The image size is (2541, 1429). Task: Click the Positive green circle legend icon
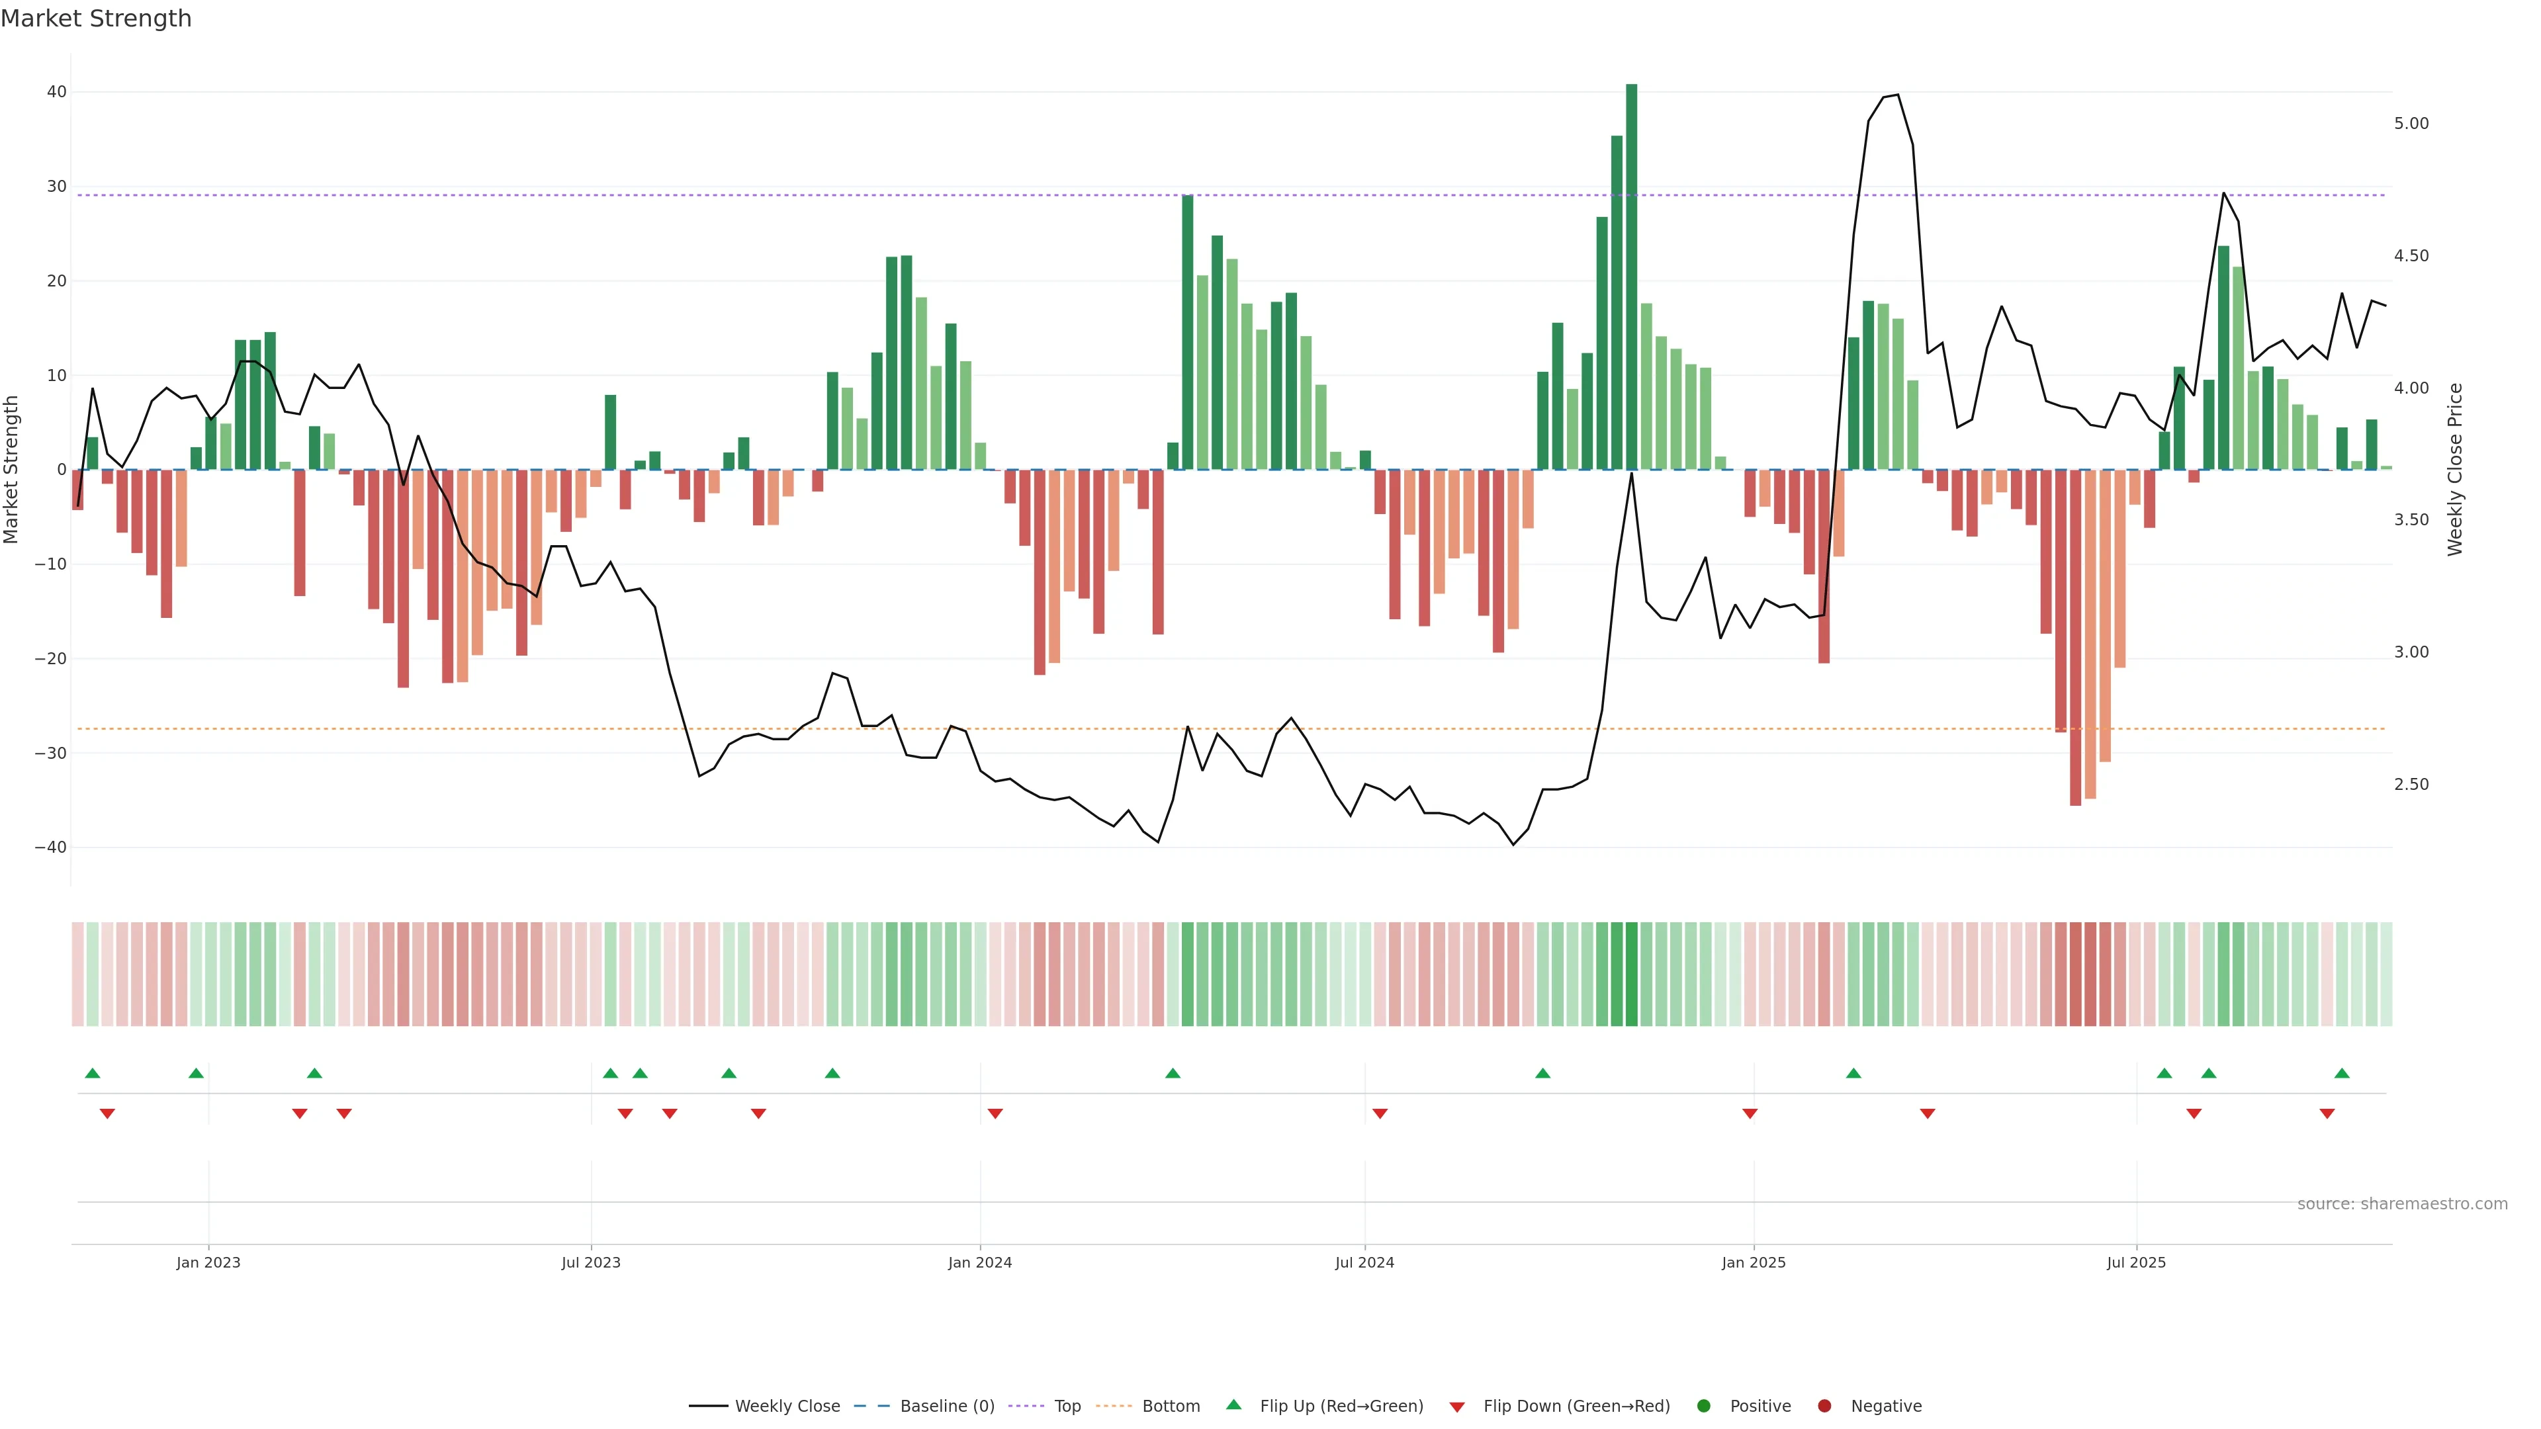tap(1703, 1407)
